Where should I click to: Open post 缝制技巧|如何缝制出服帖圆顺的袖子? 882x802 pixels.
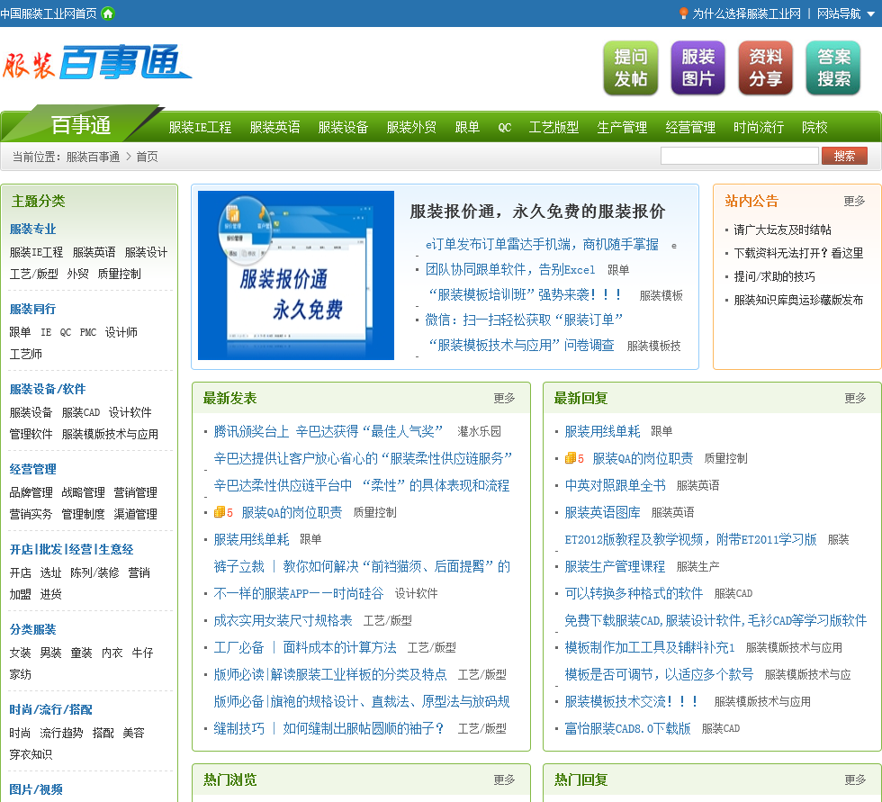point(329,728)
